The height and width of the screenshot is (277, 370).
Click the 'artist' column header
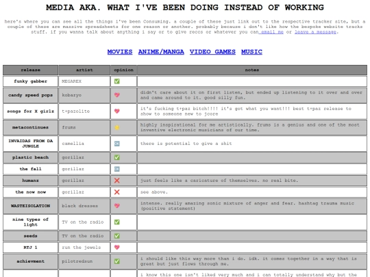pyautogui.click(x=84, y=70)
